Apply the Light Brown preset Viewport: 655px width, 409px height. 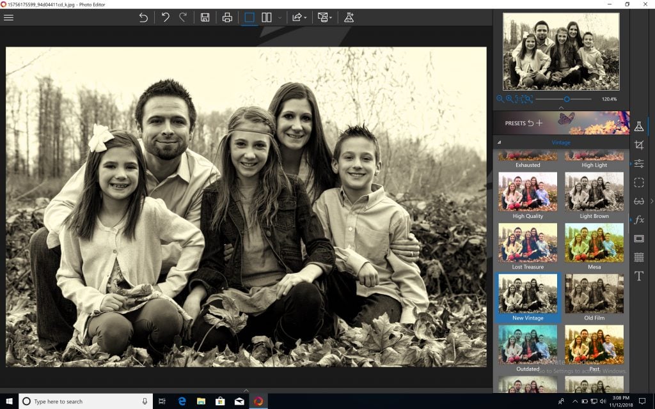[594, 196]
